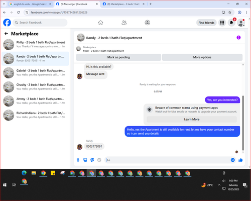Click the shield icon in scam warning

pos(149,110)
